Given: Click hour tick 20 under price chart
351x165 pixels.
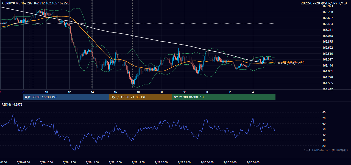Looking at the screenshot, I should pyautogui.click(x=161, y=92).
